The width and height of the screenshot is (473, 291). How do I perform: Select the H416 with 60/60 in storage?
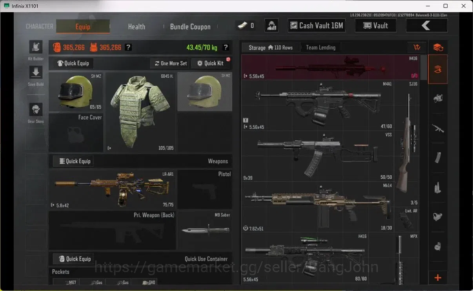[x=305, y=258]
